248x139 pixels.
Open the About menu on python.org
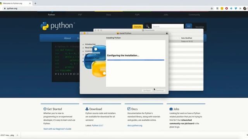point(67,38)
